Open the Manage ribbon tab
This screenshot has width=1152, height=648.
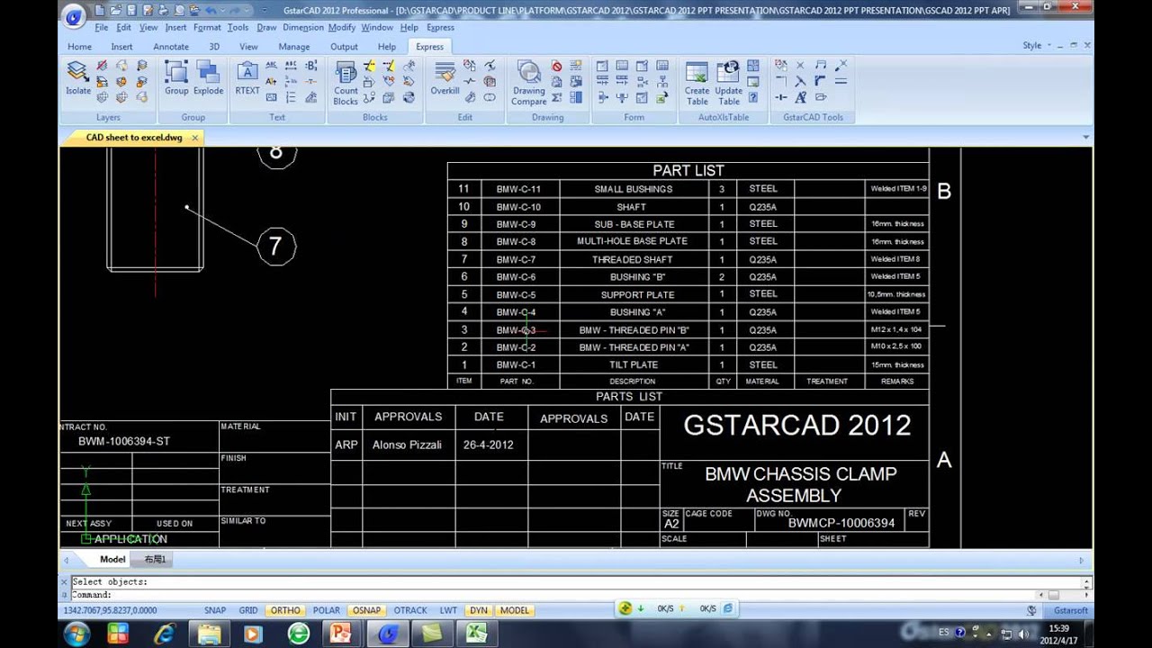point(294,46)
